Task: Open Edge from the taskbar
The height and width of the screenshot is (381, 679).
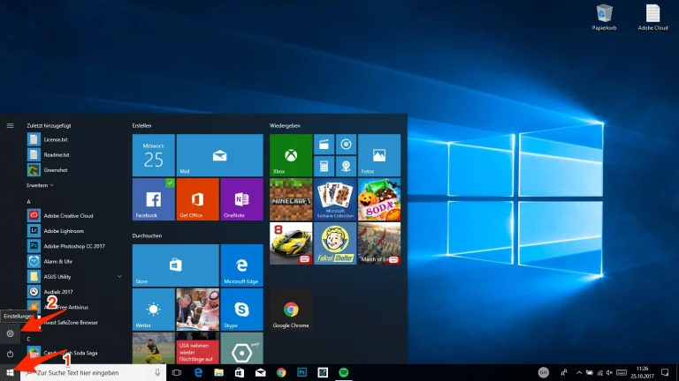Action: point(198,372)
